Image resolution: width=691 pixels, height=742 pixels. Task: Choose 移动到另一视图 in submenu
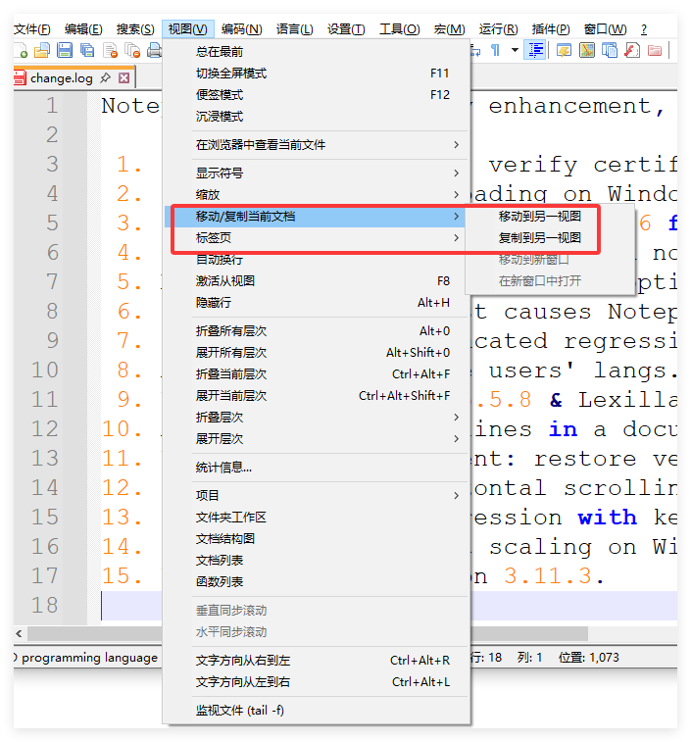pyautogui.click(x=550, y=217)
